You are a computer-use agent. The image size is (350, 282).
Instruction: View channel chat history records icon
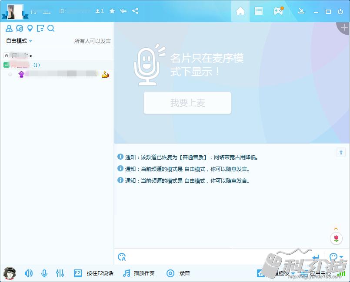(19, 28)
